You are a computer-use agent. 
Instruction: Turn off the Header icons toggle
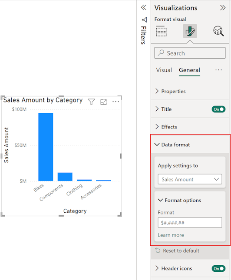coord(218,268)
